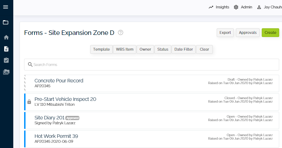
Task: Click 'Signed by Patryk Lazarz' text
Action: coord(55,123)
